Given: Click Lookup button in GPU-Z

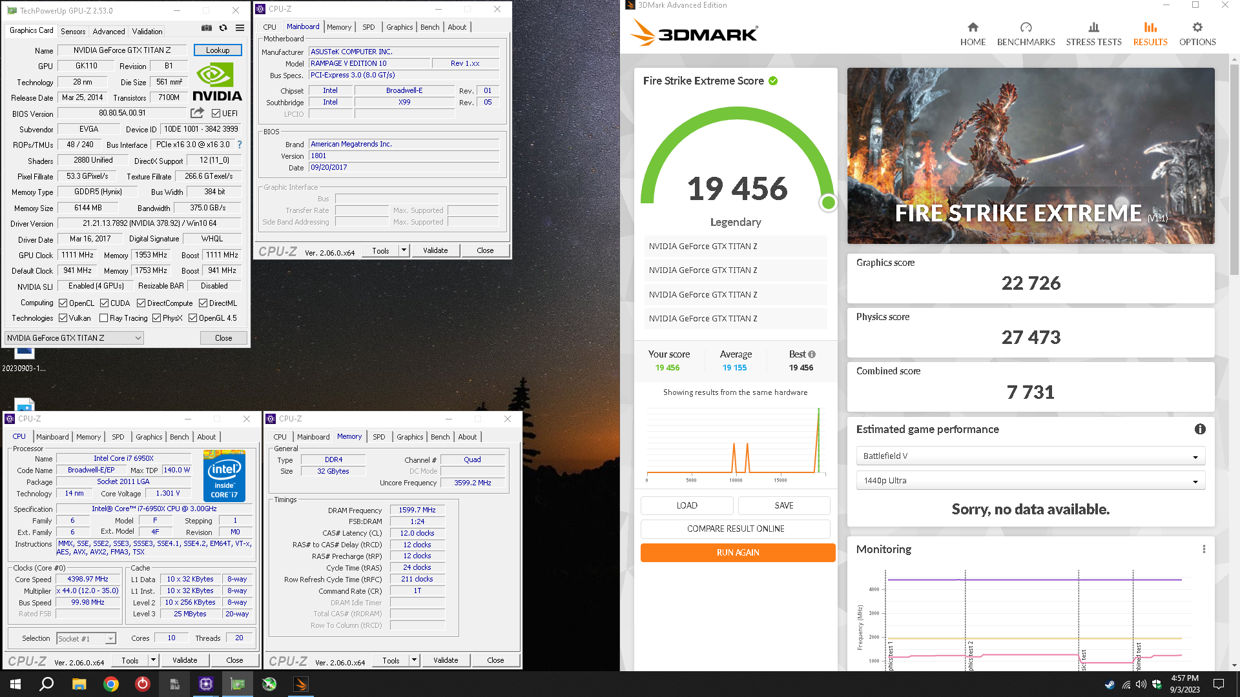Looking at the screenshot, I should (218, 50).
